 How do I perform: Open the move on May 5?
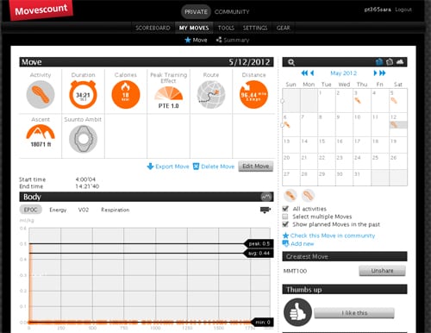pos(394,101)
